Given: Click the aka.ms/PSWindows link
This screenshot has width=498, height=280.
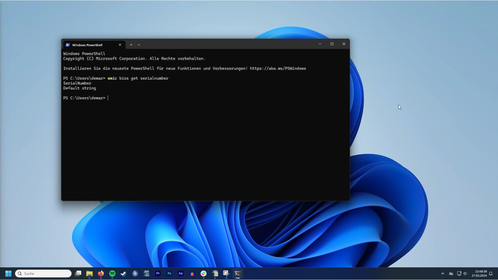Looking at the screenshot, I should 277,68.
